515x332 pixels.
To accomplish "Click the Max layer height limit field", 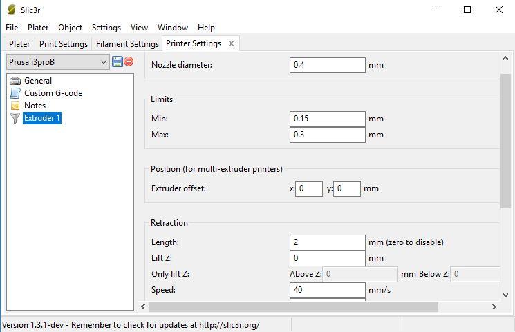I will click(x=327, y=135).
